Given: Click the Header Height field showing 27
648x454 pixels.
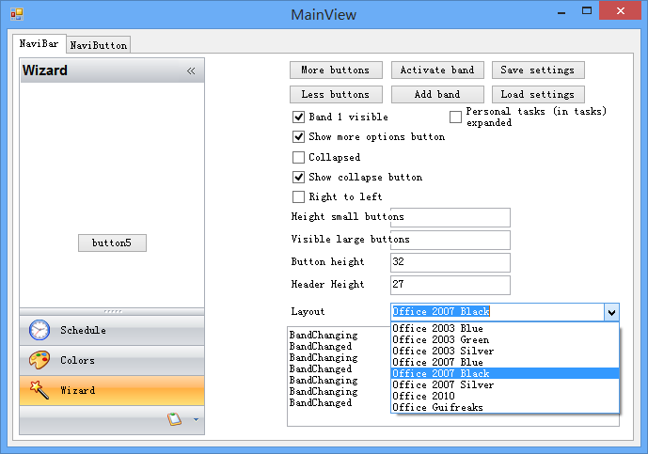Looking at the screenshot, I should point(450,285).
